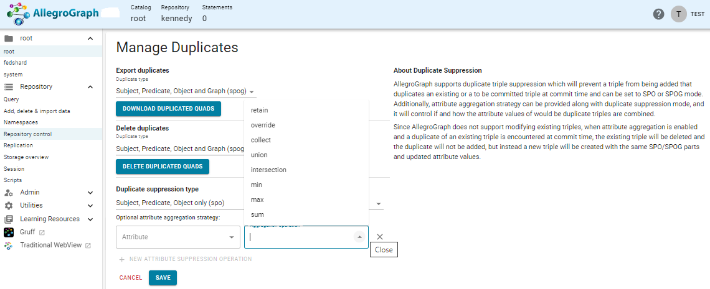
Task: Open the Traditional WebView icon
Action: pyautogui.click(x=9, y=245)
